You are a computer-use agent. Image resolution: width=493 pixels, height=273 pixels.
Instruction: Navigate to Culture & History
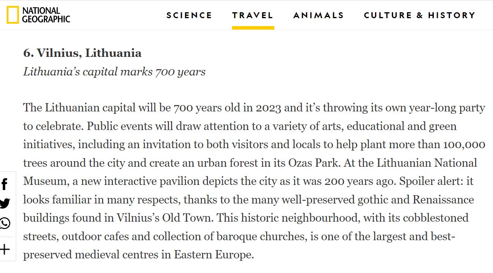420,15
